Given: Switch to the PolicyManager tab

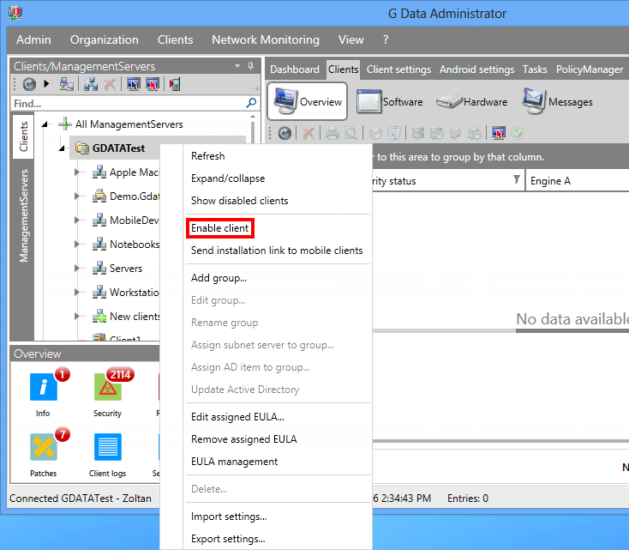Looking at the screenshot, I should [590, 70].
